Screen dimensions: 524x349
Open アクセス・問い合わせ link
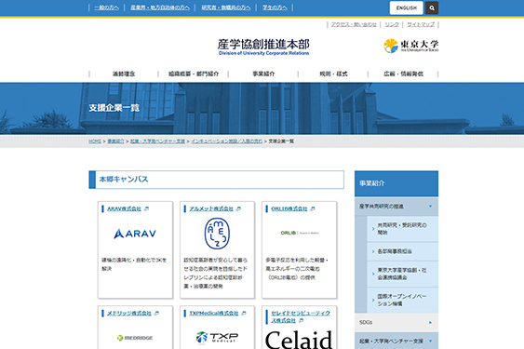(354, 24)
